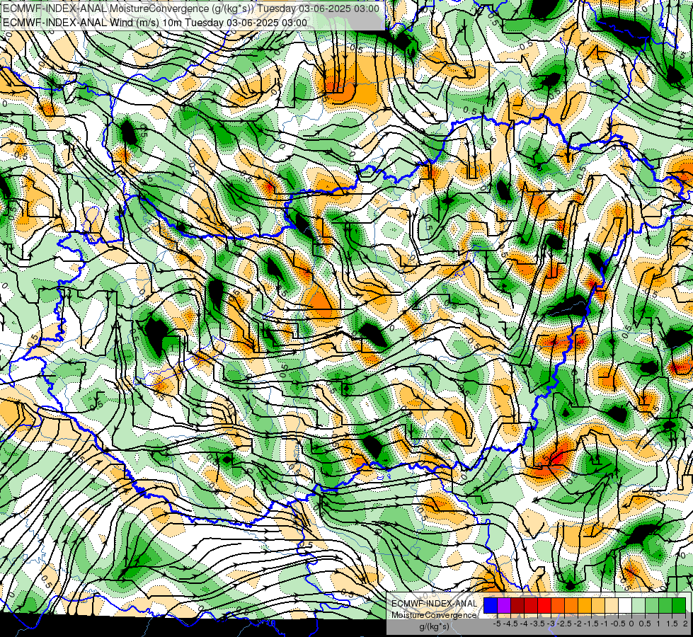Viewport: 693px width, 637px height.
Task: Click the amber swatch between -2 and -1.5
Action: (585, 606)
